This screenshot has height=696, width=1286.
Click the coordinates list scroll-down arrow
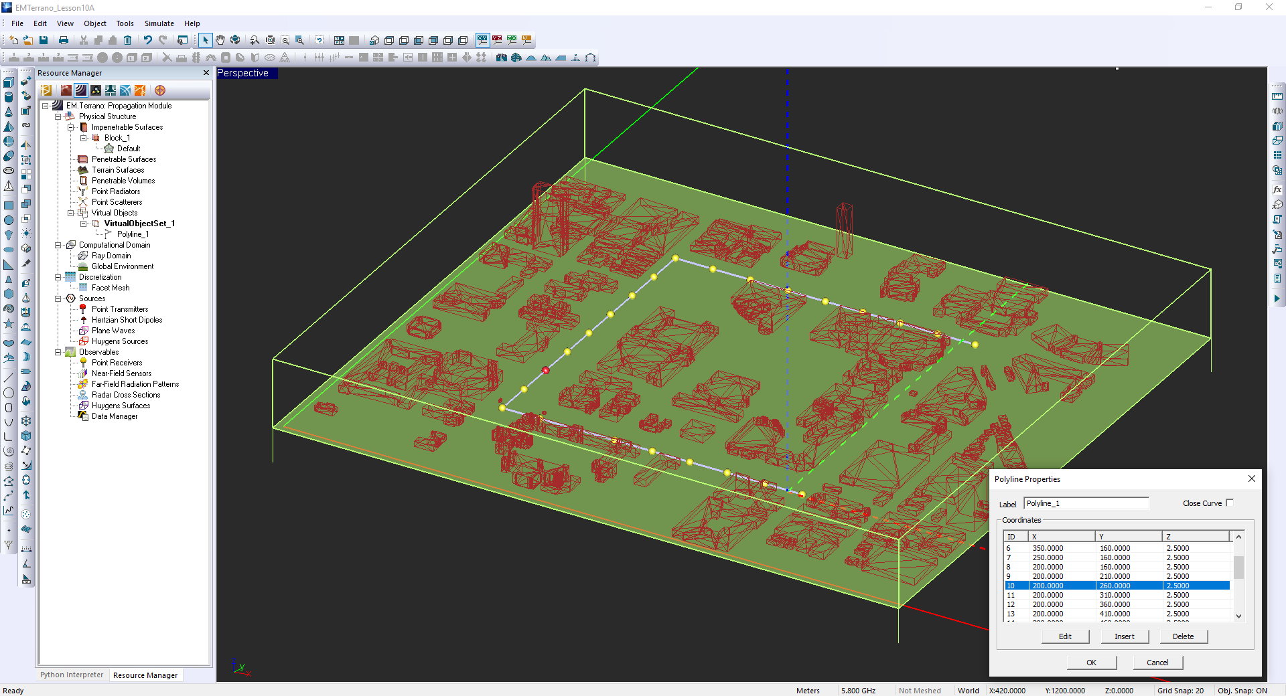click(x=1238, y=616)
